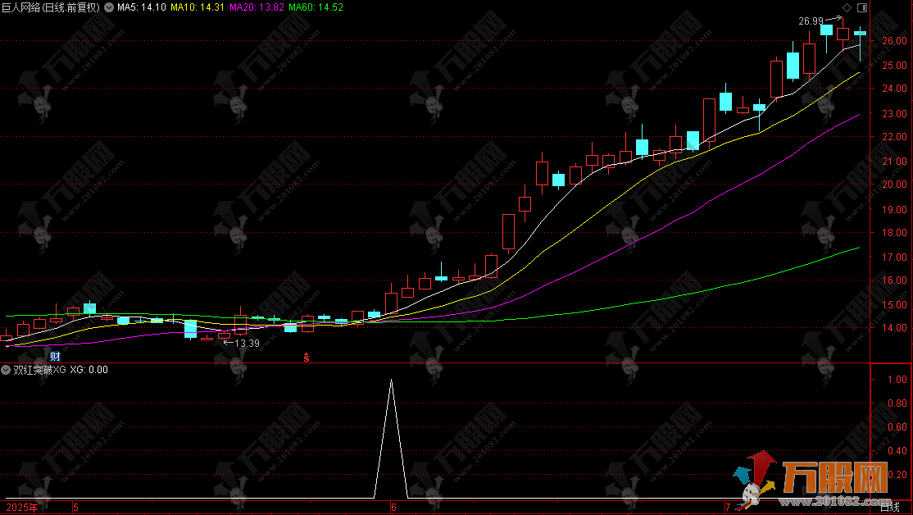Click the diamond marker icon at top right

(x=847, y=7)
